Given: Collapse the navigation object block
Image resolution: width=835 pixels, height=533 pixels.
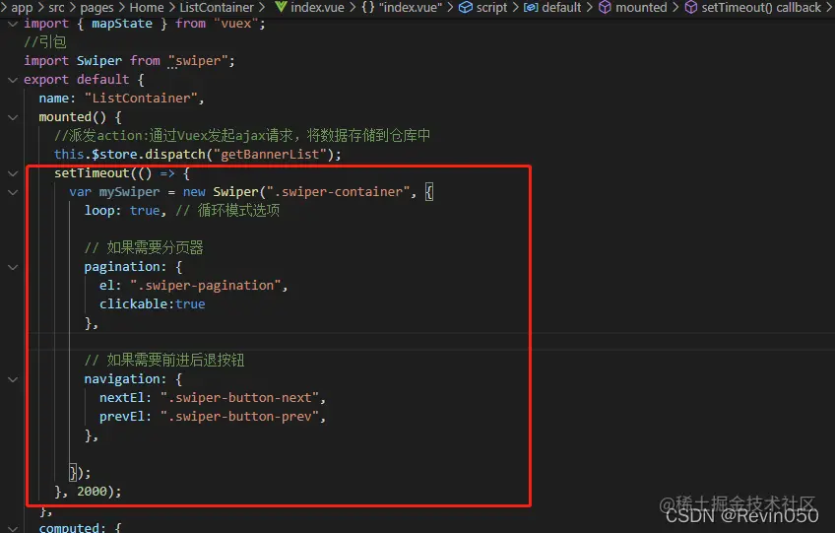Looking at the screenshot, I should pyautogui.click(x=13, y=379).
